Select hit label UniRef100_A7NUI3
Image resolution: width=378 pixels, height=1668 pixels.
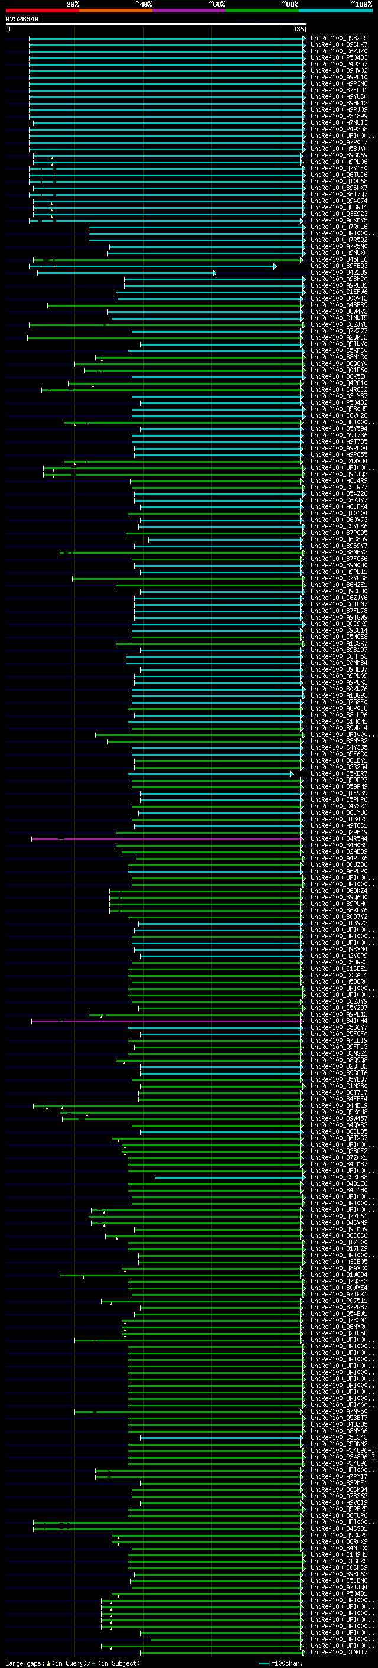[x=339, y=123]
